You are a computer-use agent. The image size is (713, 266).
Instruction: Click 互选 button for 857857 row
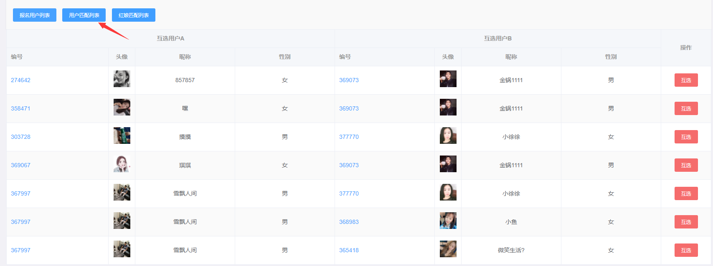[x=686, y=80]
